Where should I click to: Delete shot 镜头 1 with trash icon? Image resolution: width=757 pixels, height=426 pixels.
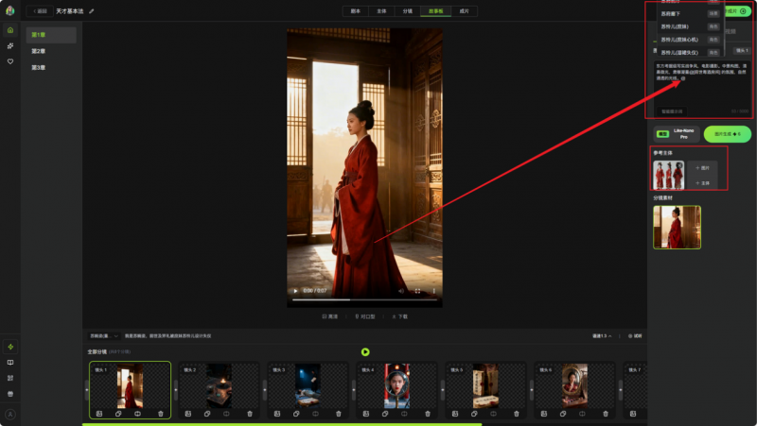pyautogui.click(x=161, y=414)
